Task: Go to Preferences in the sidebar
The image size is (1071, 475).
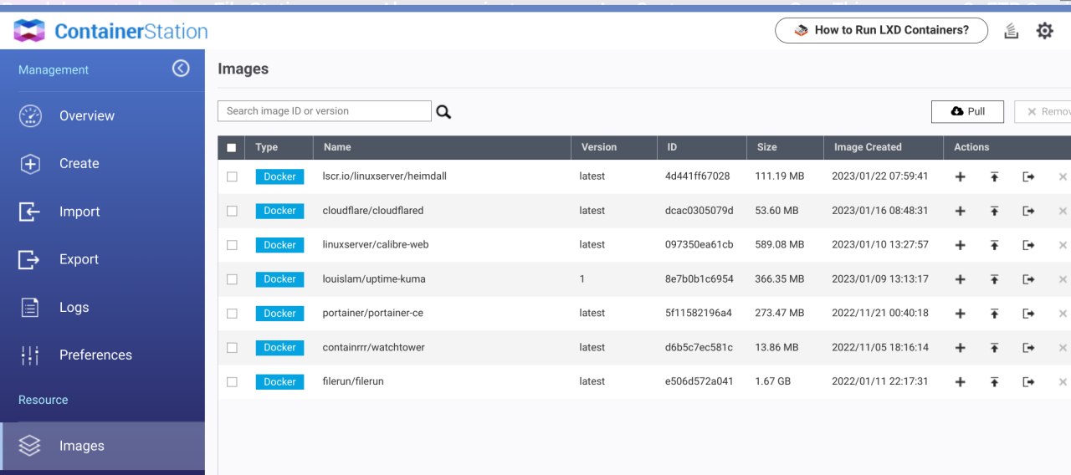Action: tap(95, 355)
